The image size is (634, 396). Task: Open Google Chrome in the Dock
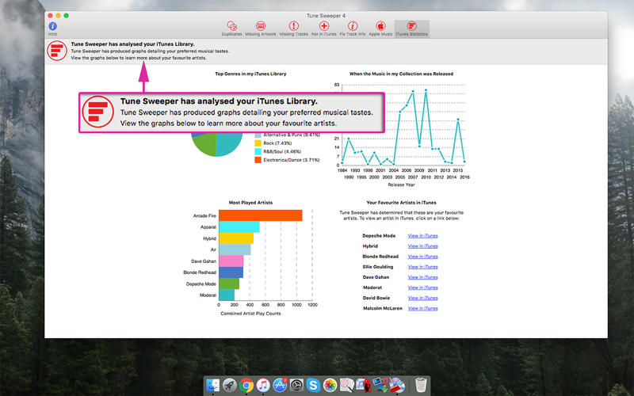coord(246,385)
